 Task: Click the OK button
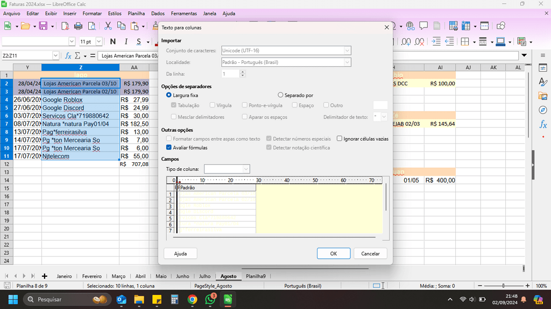(334, 254)
